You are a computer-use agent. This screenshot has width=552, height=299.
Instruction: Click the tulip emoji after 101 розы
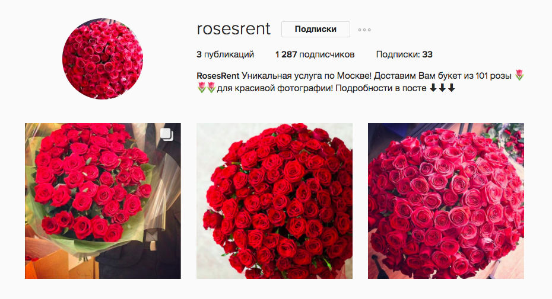coord(519,75)
